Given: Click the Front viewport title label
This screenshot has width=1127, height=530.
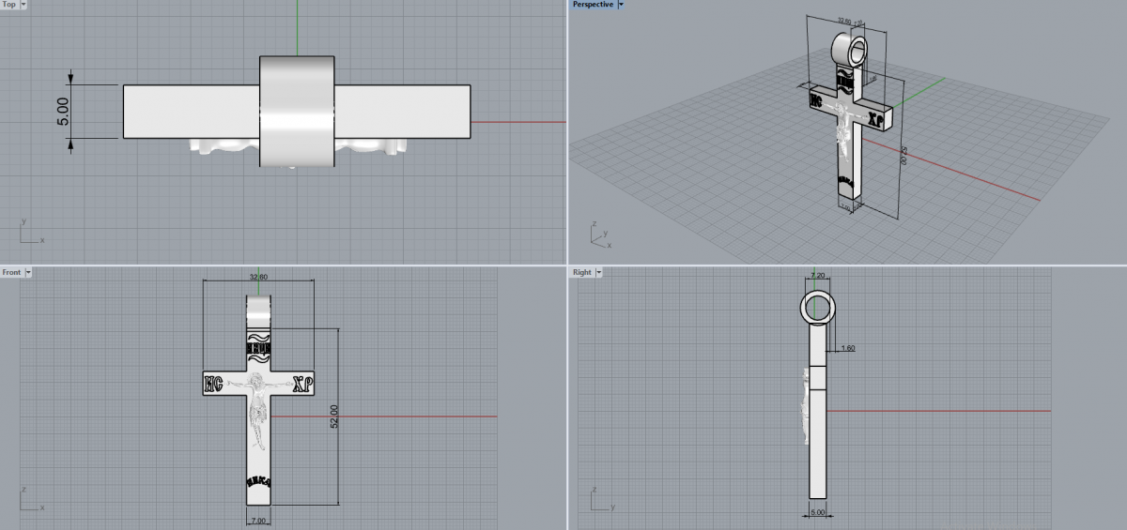Looking at the screenshot, I should pos(11,272).
